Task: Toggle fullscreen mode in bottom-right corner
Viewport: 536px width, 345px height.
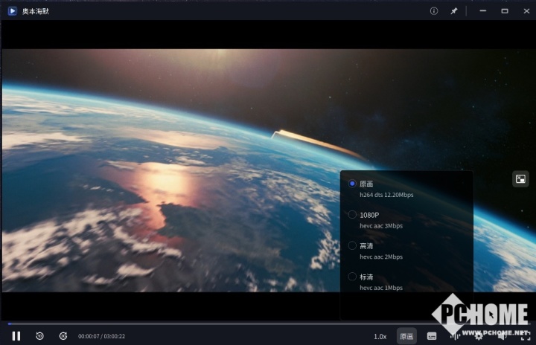Action: [x=526, y=336]
